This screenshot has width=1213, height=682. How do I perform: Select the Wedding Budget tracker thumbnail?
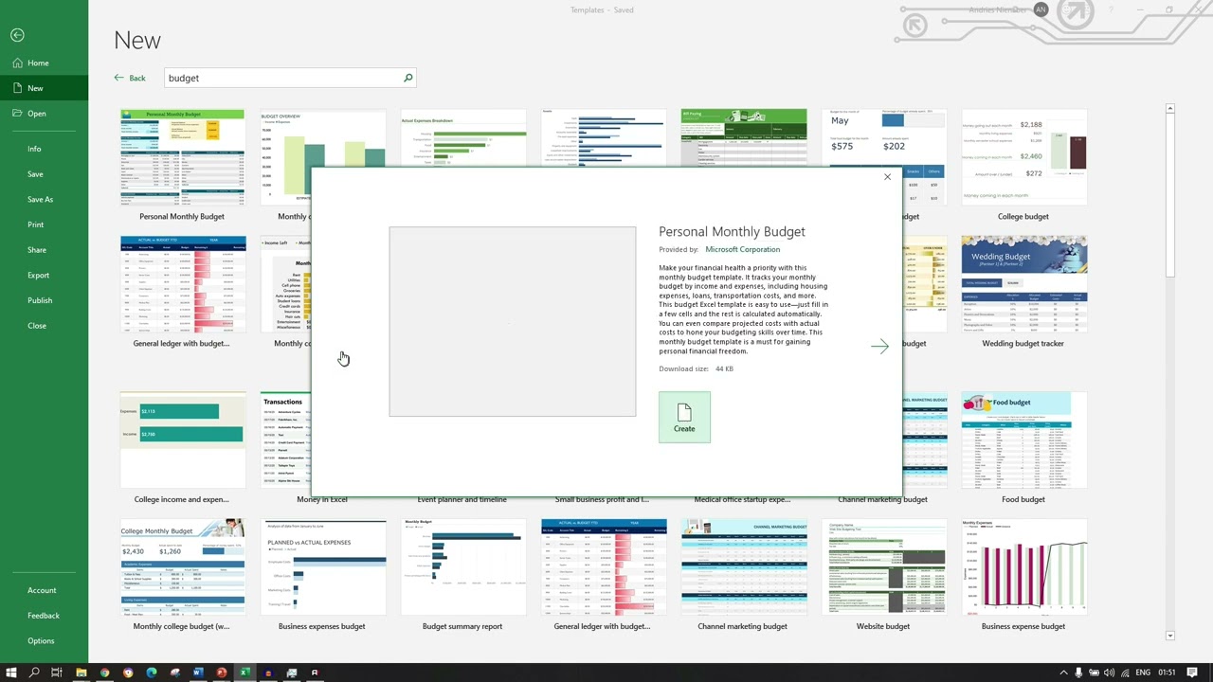tap(1023, 284)
